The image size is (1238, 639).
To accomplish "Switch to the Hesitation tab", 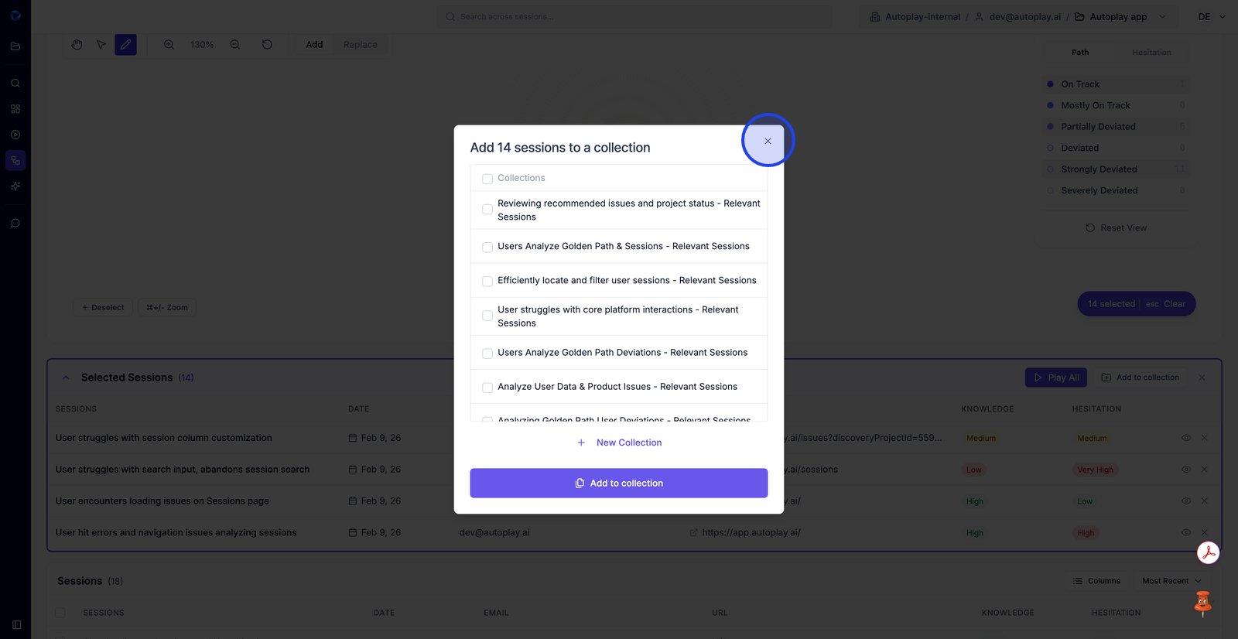I will point(1151,53).
